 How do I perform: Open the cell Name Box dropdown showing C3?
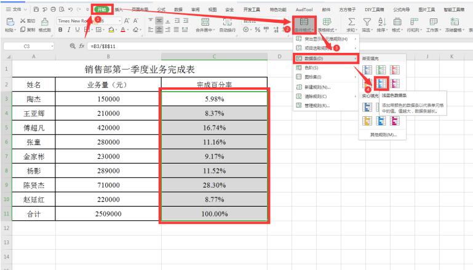(52, 45)
